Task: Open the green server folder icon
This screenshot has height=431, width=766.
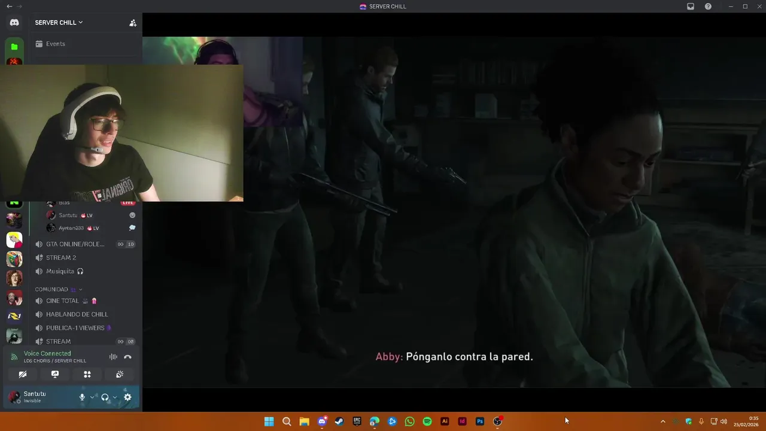Action: pyautogui.click(x=14, y=47)
